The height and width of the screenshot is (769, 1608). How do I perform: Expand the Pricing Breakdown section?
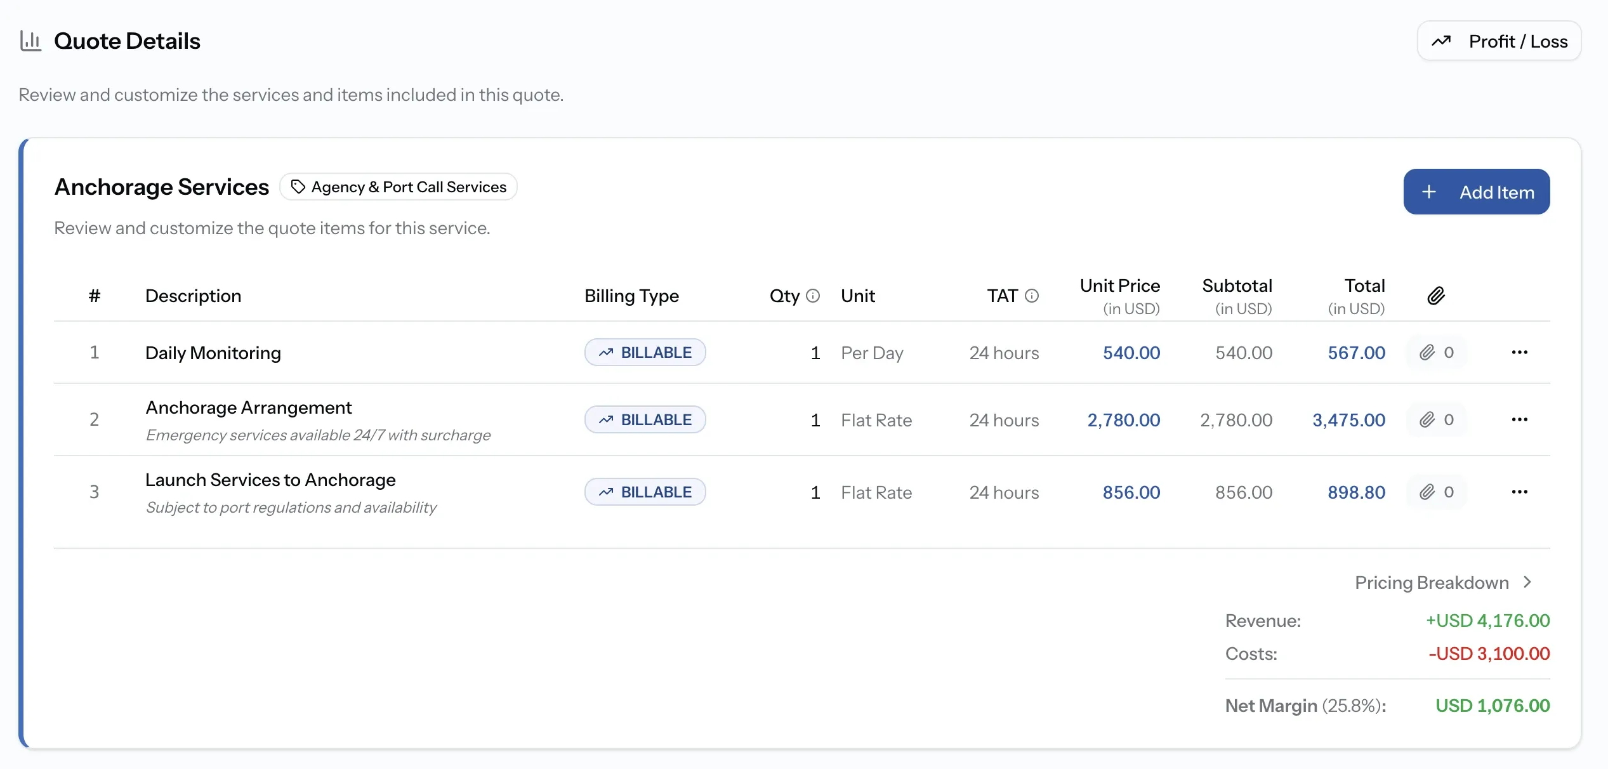tap(1444, 583)
